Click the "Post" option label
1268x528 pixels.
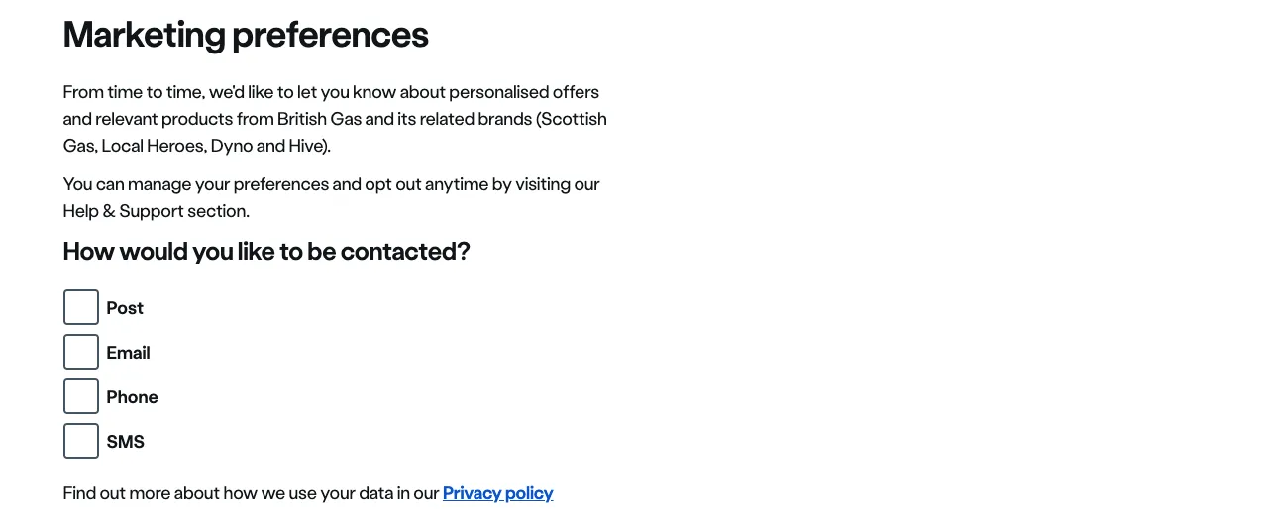125,308
